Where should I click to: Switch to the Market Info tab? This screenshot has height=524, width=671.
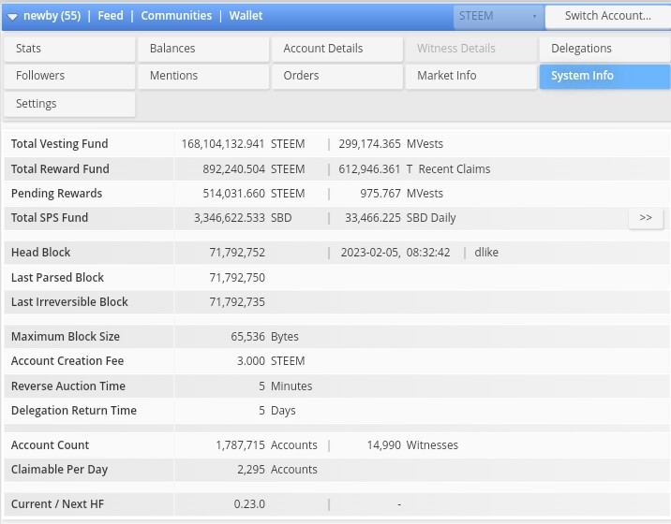tap(471, 76)
